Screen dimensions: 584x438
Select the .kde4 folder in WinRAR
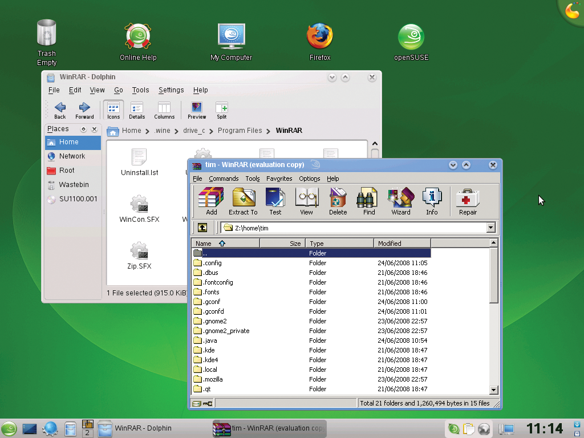(311, 360)
